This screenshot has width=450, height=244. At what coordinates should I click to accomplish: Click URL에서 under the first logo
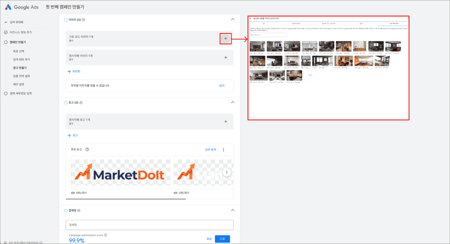pos(79,193)
